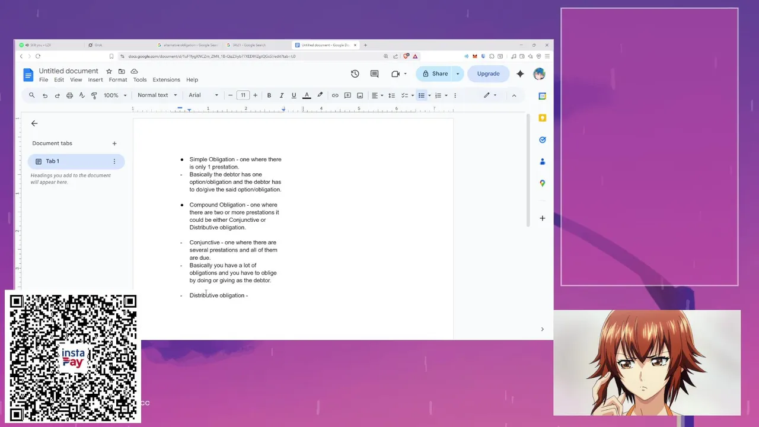Select Tab 1 in the outline

[x=76, y=161]
